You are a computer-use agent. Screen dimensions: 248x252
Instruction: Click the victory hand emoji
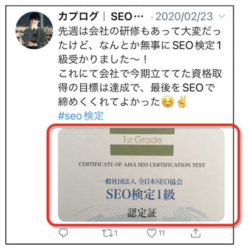coord(182,101)
